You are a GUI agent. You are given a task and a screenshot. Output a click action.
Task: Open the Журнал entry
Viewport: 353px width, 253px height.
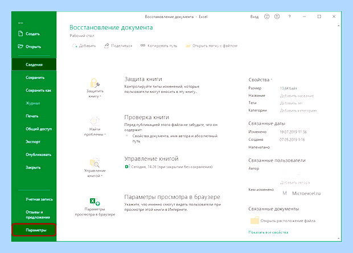click(34, 103)
